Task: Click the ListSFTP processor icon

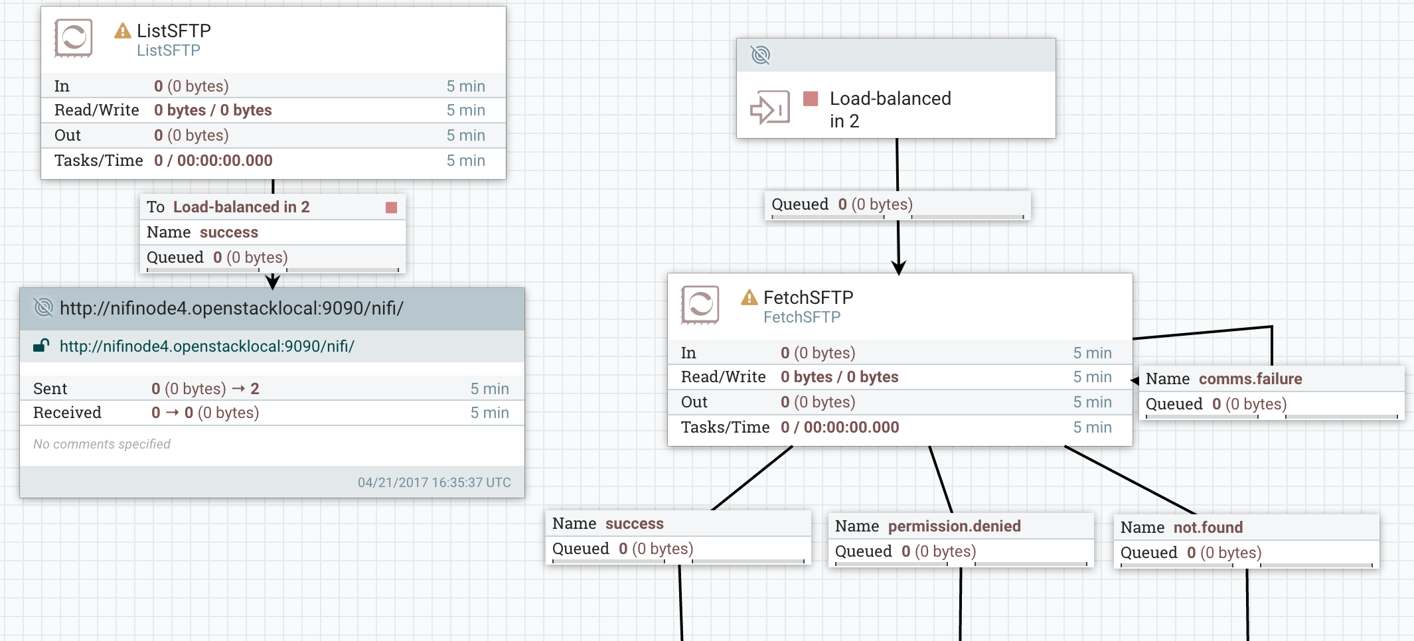Action: pyautogui.click(x=73, y=38)
